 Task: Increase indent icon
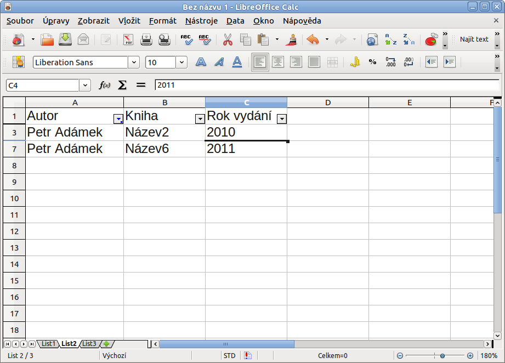[x=449, y=62]
